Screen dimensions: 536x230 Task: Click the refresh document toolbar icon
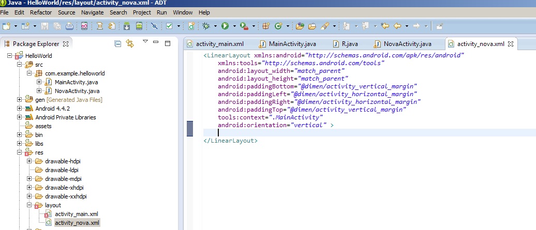112,26
